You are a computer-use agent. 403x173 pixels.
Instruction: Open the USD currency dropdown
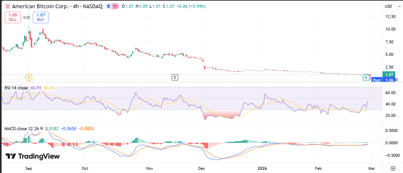pyautogui.click(x=390, y=6)
